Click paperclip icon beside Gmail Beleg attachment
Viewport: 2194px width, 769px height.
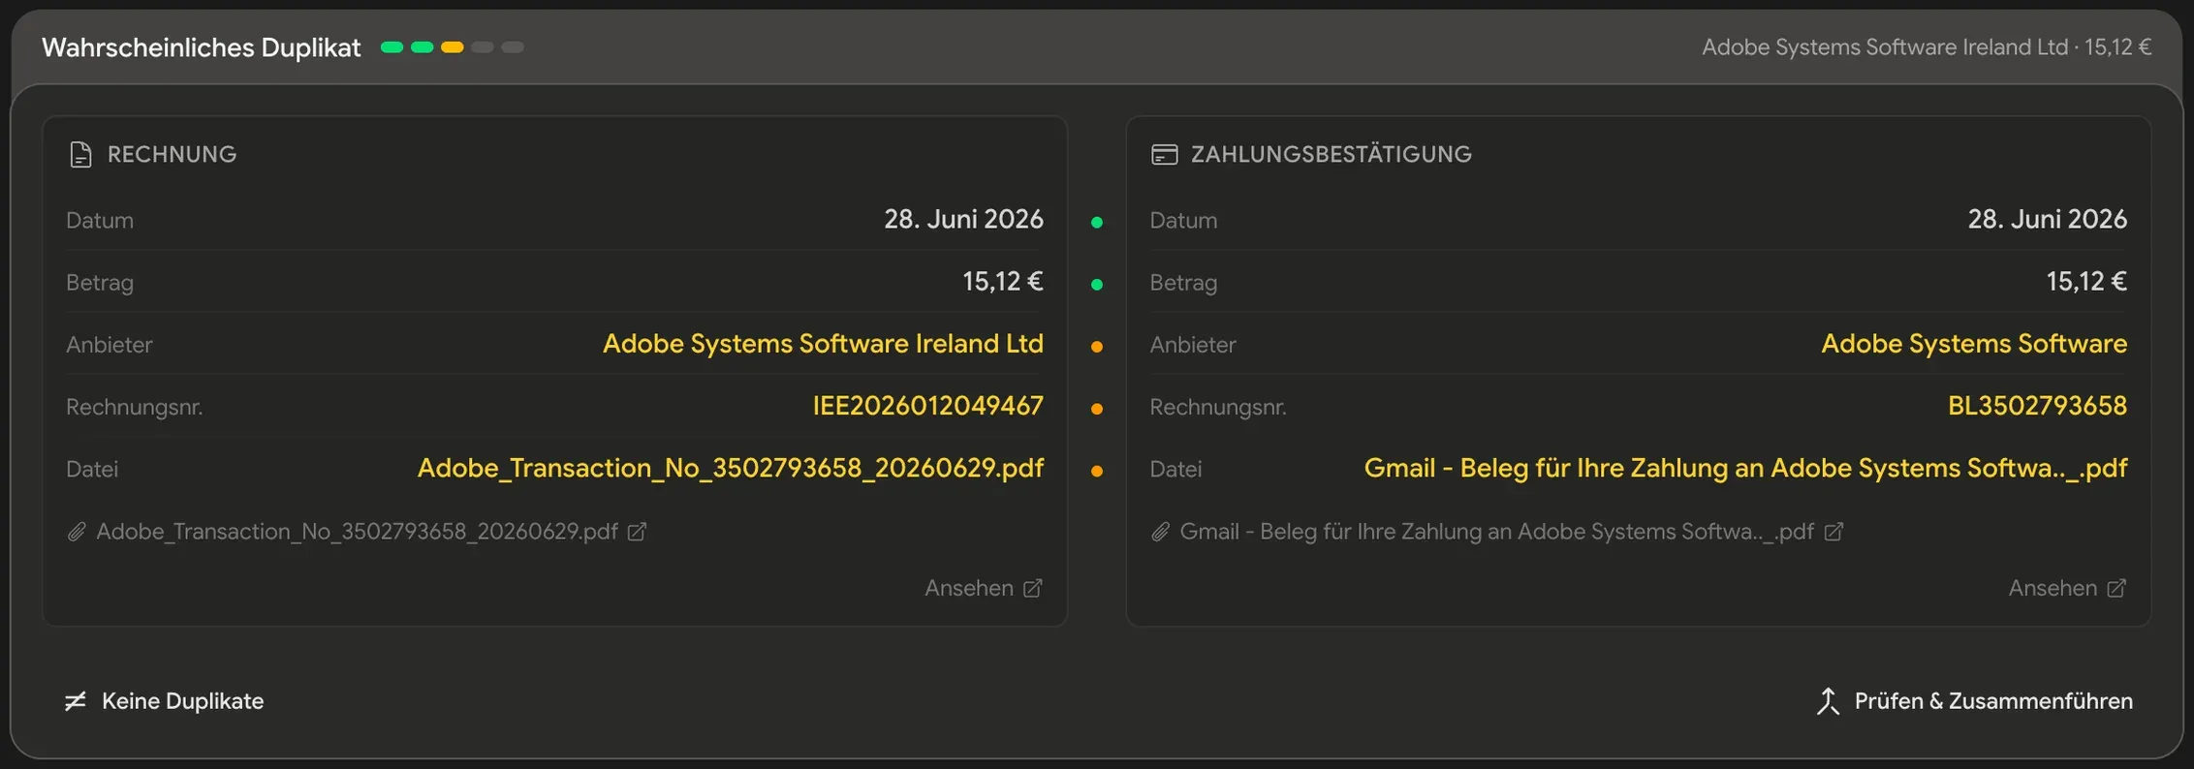(x=1160, y=532)
